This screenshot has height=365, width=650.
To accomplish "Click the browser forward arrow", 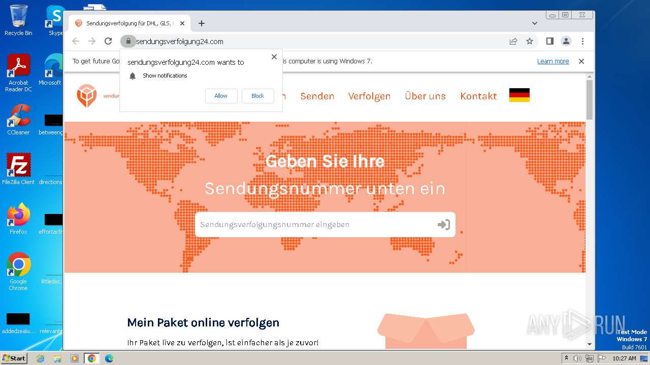I will pyautogui.click(x=92, y=41).
